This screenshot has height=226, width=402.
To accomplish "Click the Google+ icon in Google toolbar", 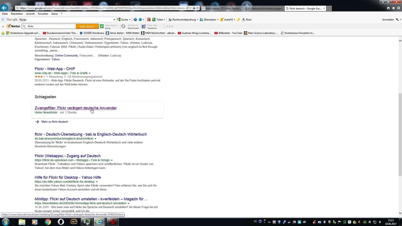I will (x=149, y=19).
